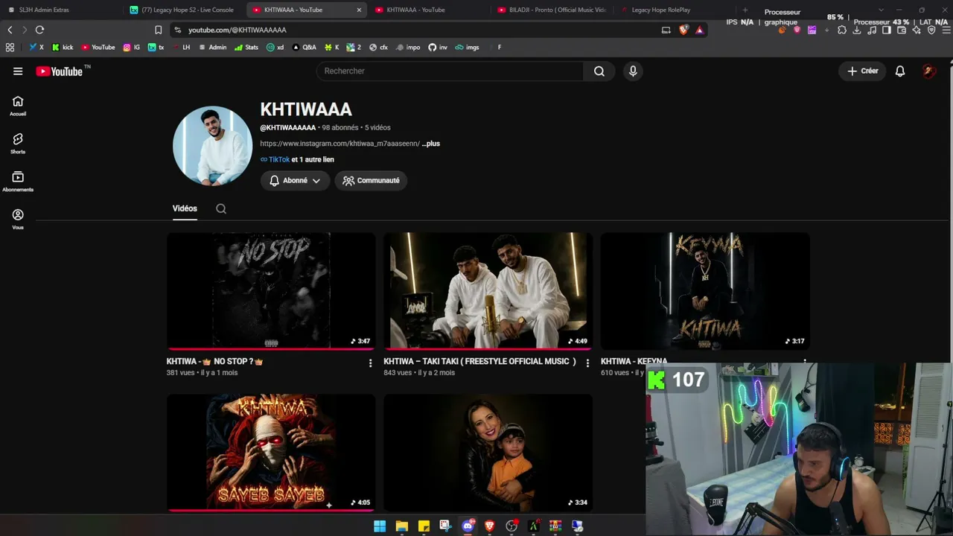
Task: Play the 3:34 mother and child thumbnail
Action: [488, 453]
